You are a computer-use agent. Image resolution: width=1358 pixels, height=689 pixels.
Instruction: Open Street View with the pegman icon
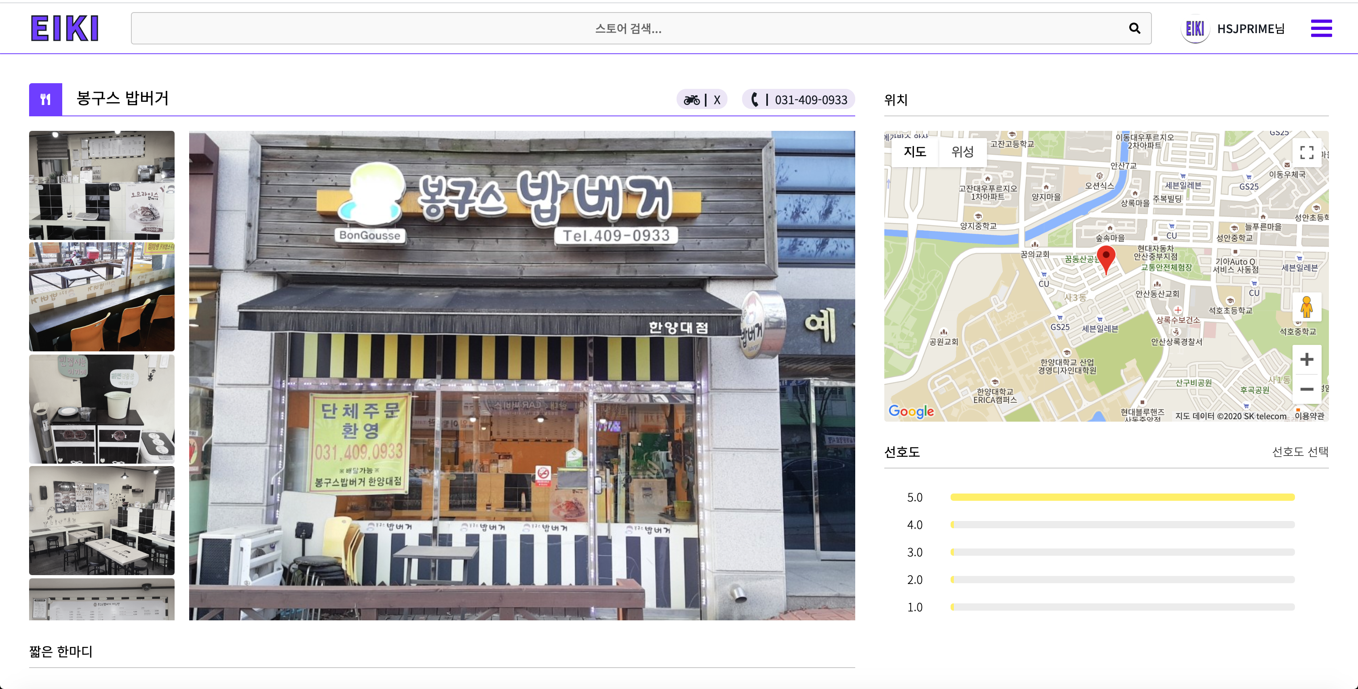pyautogui.click(x=1306, y=307)
